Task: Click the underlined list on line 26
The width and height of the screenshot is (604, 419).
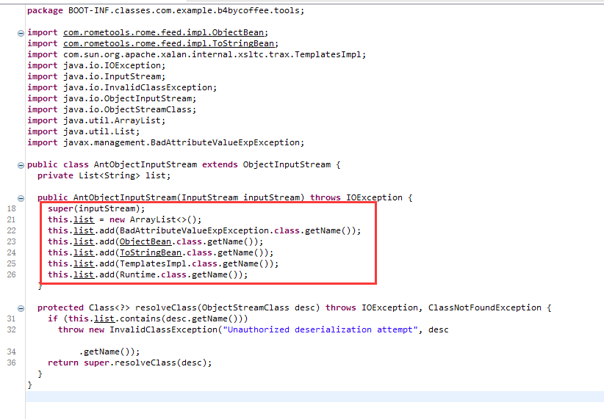Action: 84,274
